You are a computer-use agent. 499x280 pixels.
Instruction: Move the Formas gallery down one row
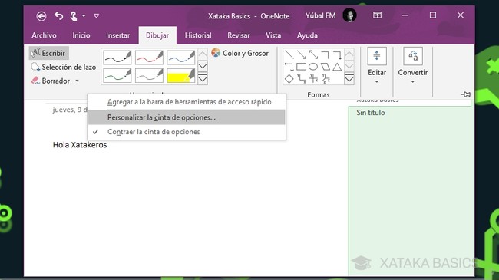(349, 66)
